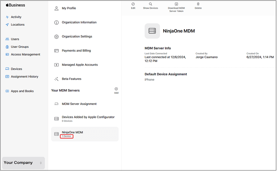Open the Beta Features page
Viewport: 277px width, 171px height.
pos(72,79)
